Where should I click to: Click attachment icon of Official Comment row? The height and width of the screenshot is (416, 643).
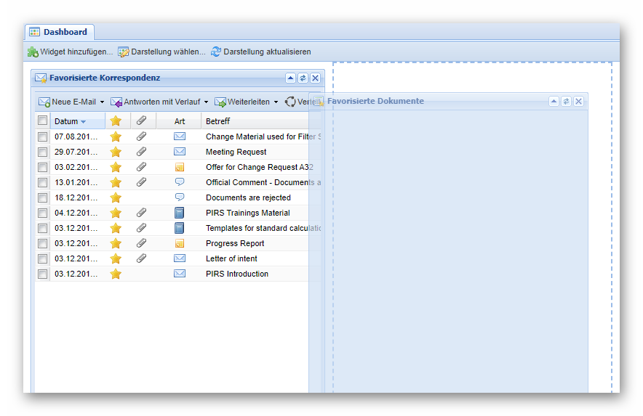click(142, 182)
